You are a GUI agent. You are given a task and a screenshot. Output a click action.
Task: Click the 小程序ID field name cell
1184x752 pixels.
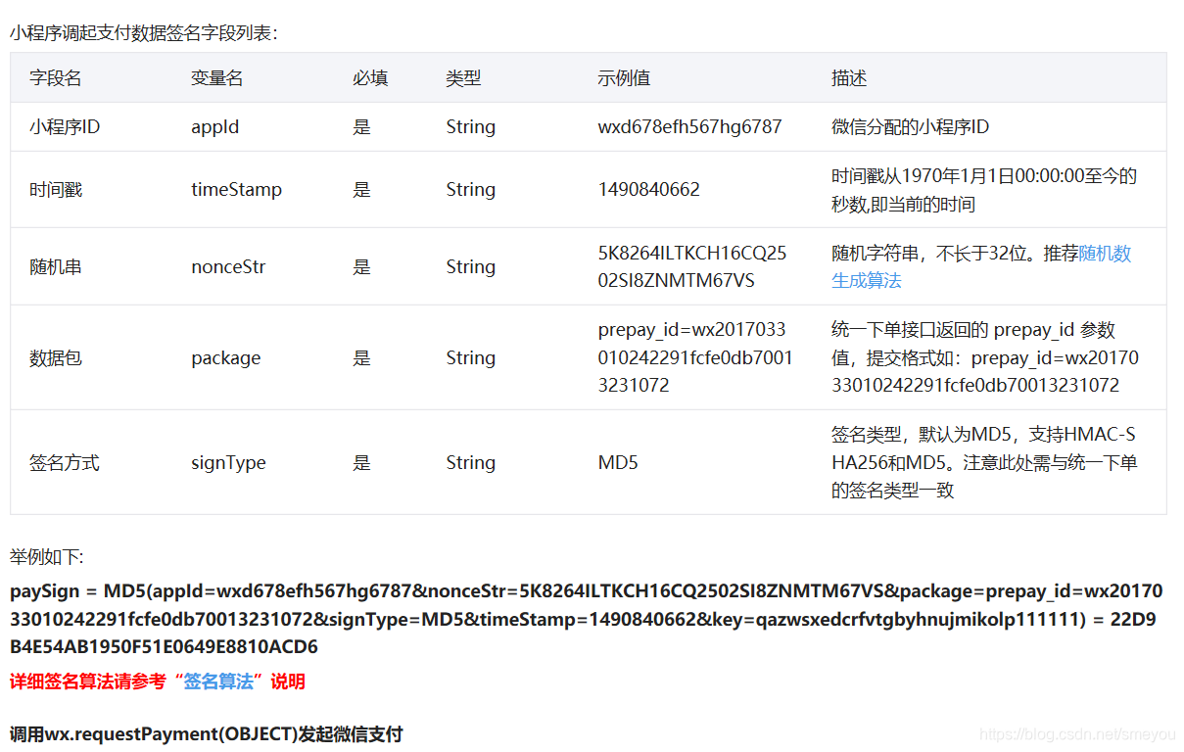point(65,126)
